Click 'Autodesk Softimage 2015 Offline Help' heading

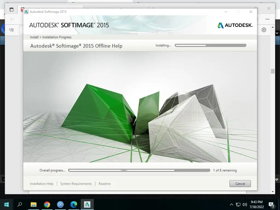(x=76, y=46)
